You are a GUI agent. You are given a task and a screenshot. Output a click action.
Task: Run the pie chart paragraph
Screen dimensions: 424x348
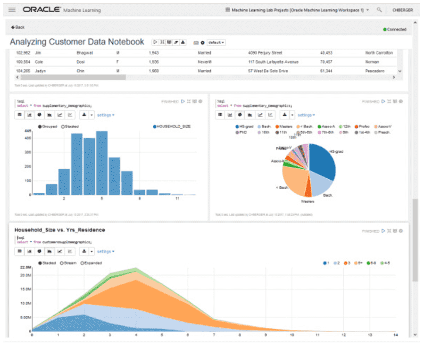point(383,101)
